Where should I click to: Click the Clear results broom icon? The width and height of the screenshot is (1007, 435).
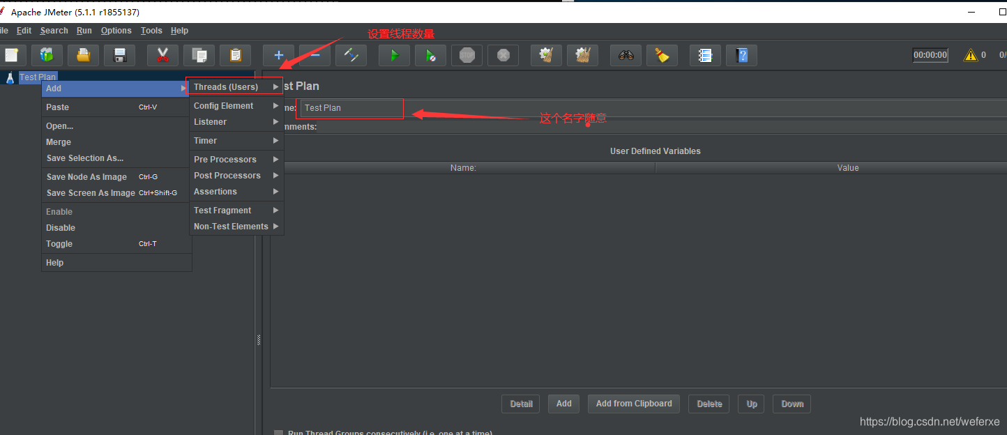(547, 55)
